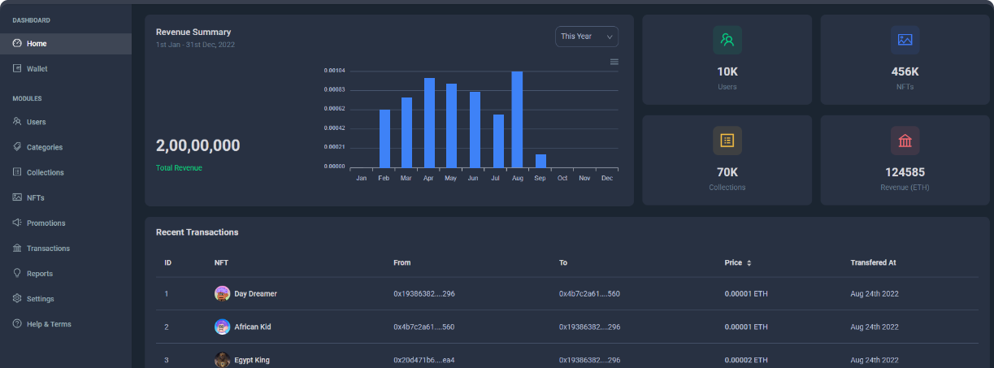Click the April bar in revenue chart

coord(429,123)
